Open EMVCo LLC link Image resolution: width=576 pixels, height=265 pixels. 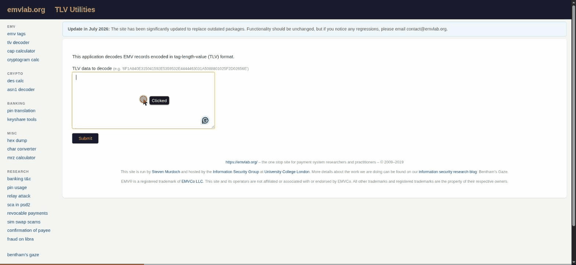(192, 181)
